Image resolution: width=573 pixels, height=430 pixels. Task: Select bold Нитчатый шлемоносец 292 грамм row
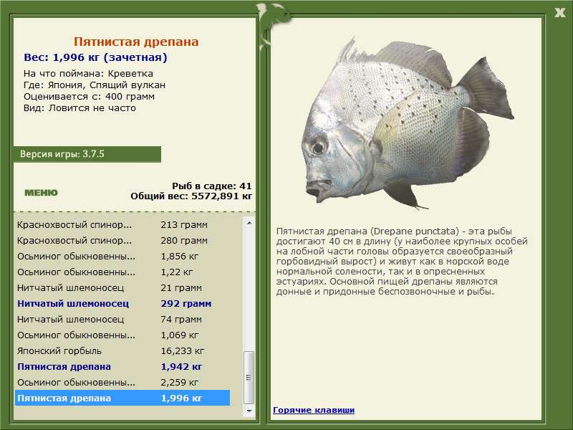click(x=122, y=303)
